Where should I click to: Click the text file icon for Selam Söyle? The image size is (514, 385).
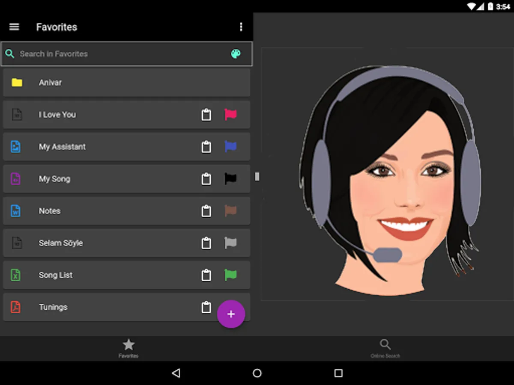(15, 243)
